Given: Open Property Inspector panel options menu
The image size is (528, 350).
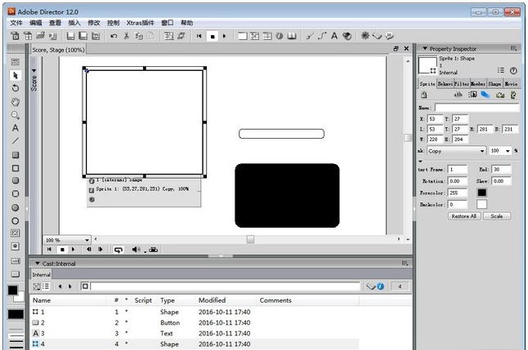Looking at the screenshot, I should [x=513, y=48].
